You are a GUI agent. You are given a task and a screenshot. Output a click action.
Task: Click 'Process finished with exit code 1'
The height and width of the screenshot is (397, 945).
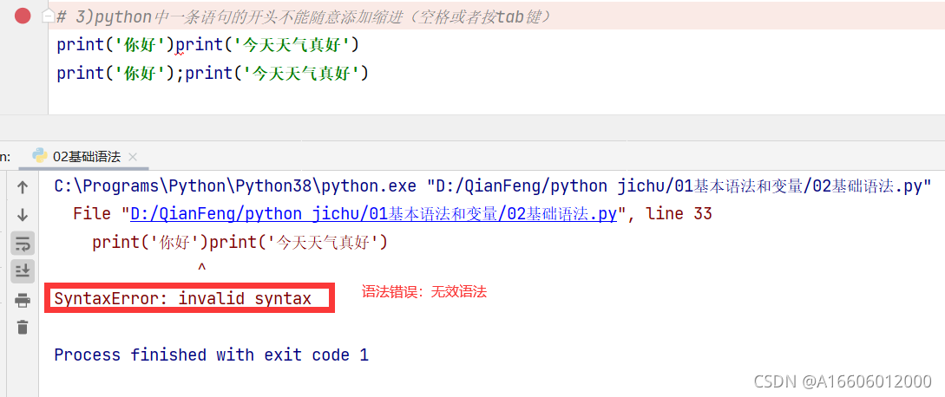(x=212, y=355)
